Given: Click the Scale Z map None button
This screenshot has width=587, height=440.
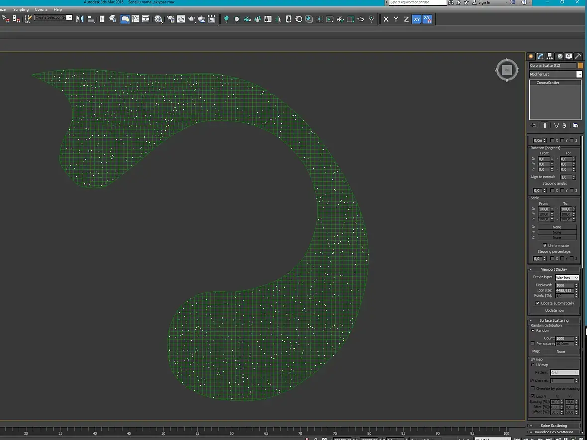Looking at the screenshot, I should point(557,238).
